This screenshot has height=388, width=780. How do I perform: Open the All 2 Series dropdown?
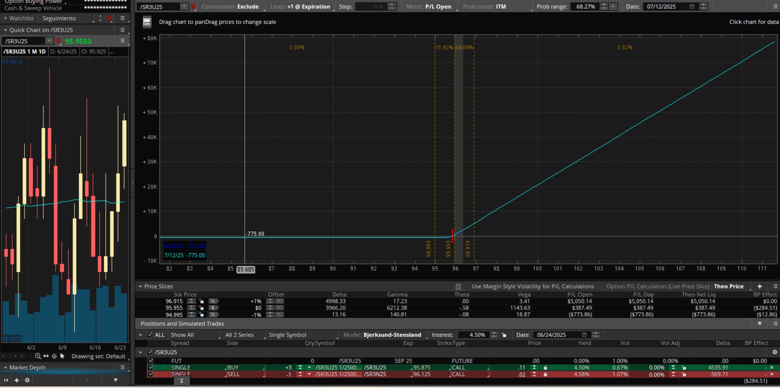243,335
